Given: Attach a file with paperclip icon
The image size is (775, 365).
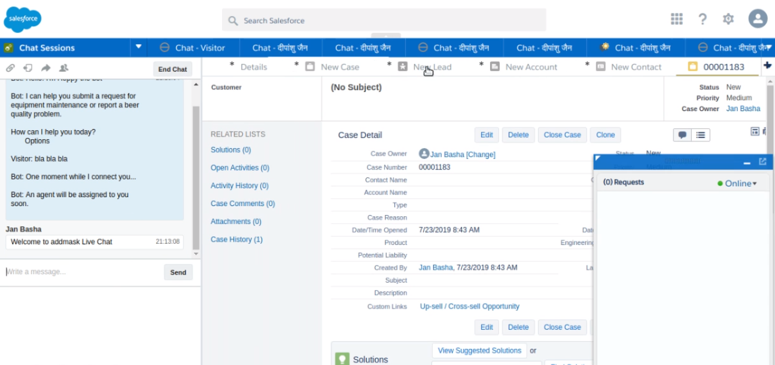Looking at the screenshot, I should (x=10, y=68).
